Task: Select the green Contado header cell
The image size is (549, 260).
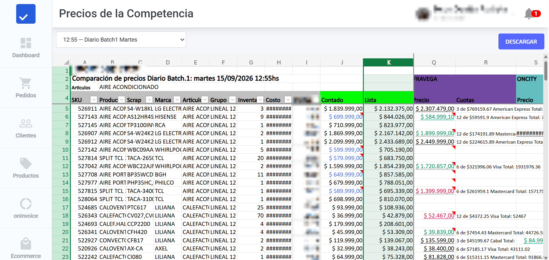Action: click(x=342, y=98)
